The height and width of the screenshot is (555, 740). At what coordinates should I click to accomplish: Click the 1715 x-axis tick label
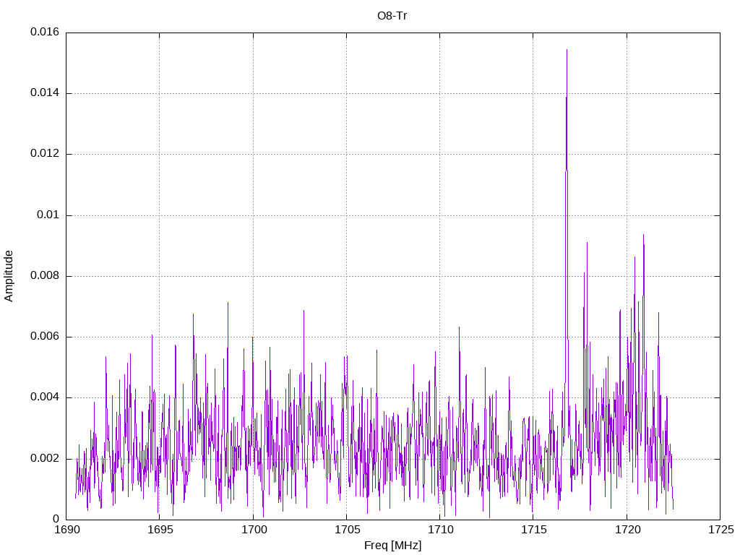534,530
